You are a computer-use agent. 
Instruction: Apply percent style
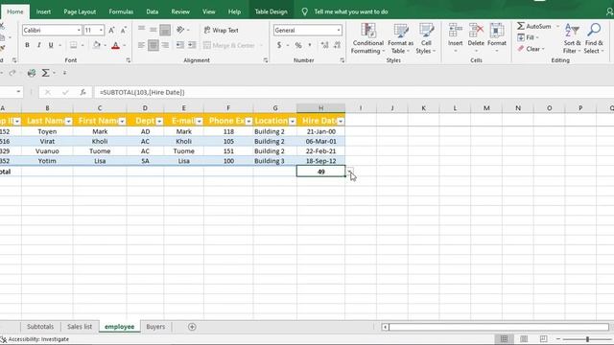click(x=298, y=45)
